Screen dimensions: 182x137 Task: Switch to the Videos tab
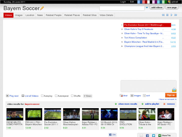9,15
